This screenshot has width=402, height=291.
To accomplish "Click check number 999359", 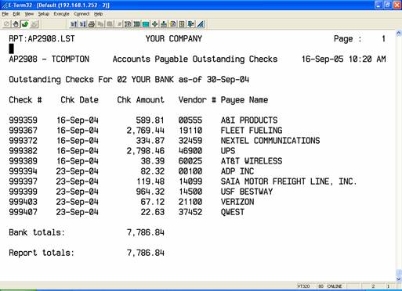I will [x=23, y=120].
